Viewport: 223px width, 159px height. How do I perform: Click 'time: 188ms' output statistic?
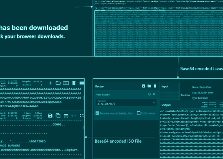pos(33,113)
